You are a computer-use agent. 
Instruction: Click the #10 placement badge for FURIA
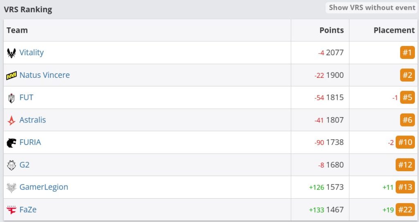click(x=405, y=142)
